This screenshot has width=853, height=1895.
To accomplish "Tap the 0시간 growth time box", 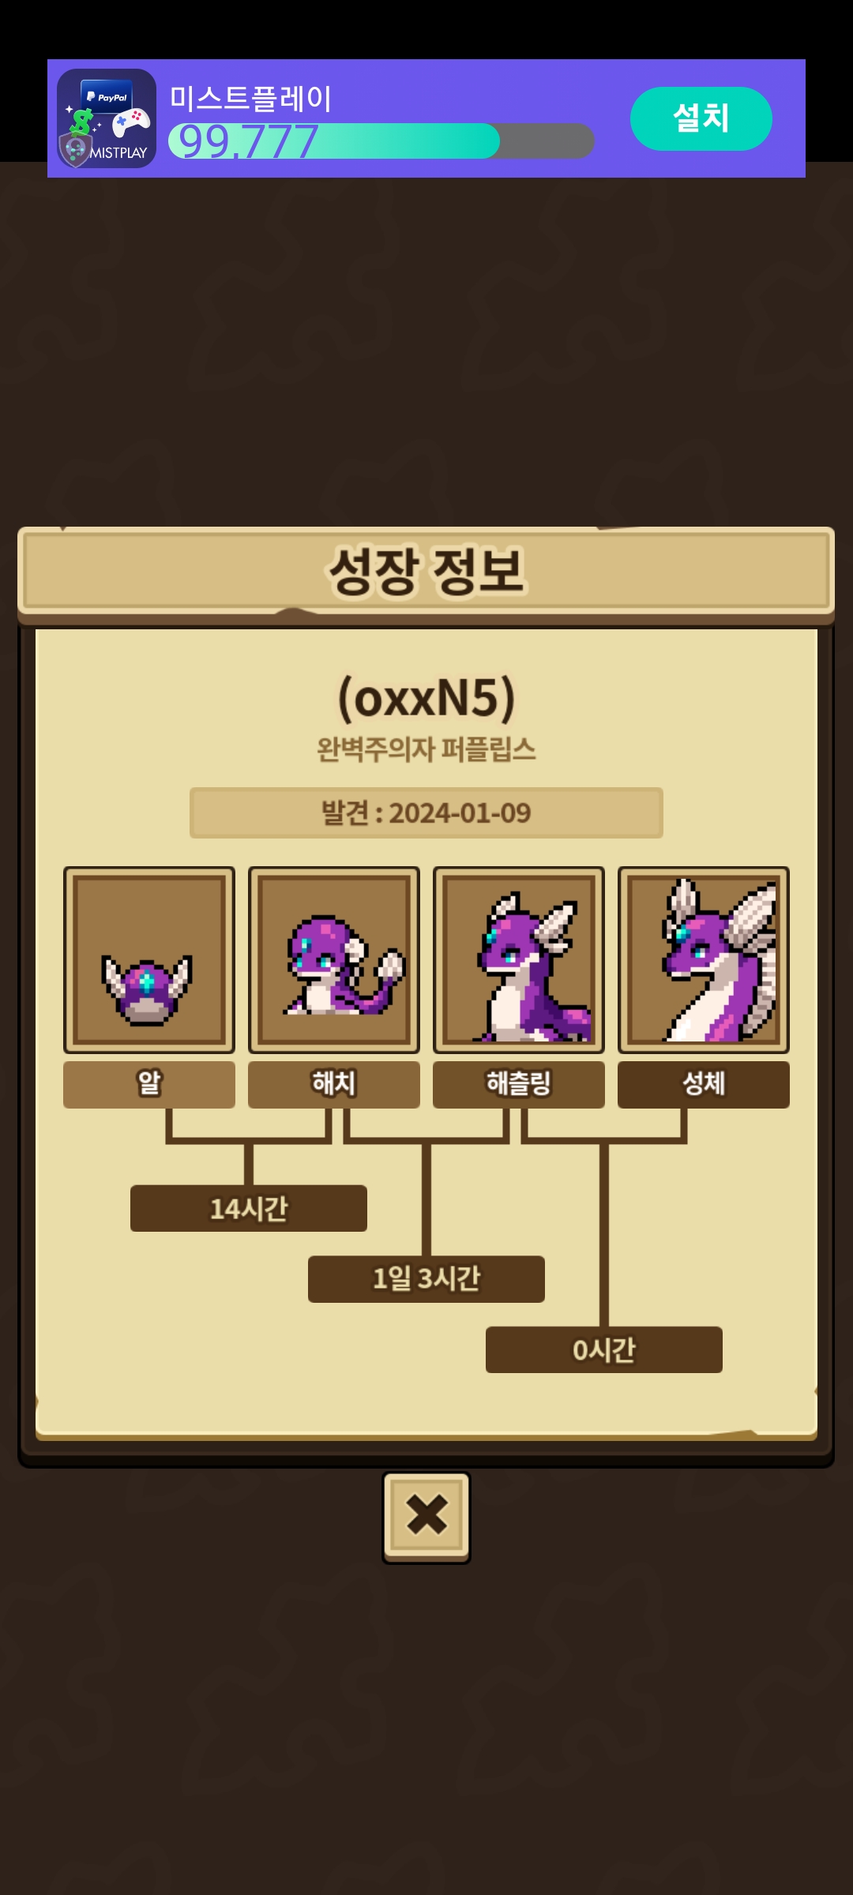I will (x=604, y=1350).
